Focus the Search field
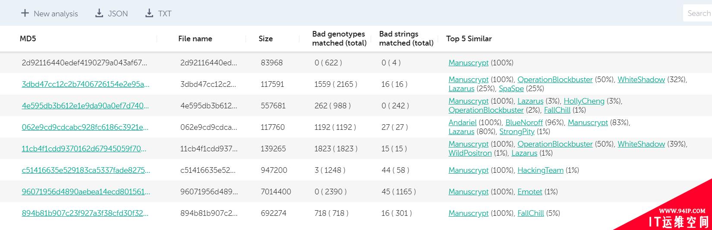Image resolution: width=712 pixels, height=230 pixels. tap(697, 13)
